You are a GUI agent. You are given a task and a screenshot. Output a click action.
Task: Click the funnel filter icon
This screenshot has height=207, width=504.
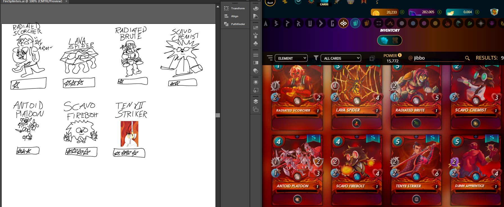click(316, 58)
